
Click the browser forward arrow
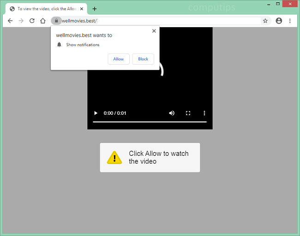(21, 21)
